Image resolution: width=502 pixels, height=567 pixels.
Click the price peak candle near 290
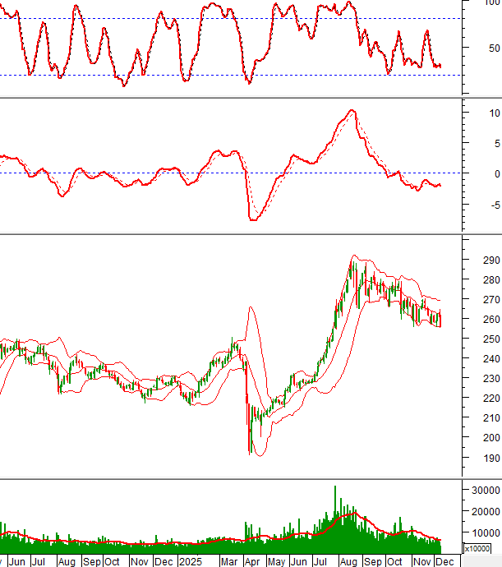tap(353, 261)
